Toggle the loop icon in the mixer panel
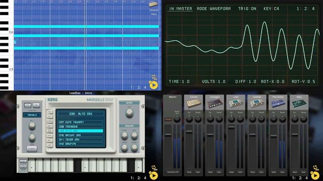The image size is (323, 181). [x=315, y=168]
